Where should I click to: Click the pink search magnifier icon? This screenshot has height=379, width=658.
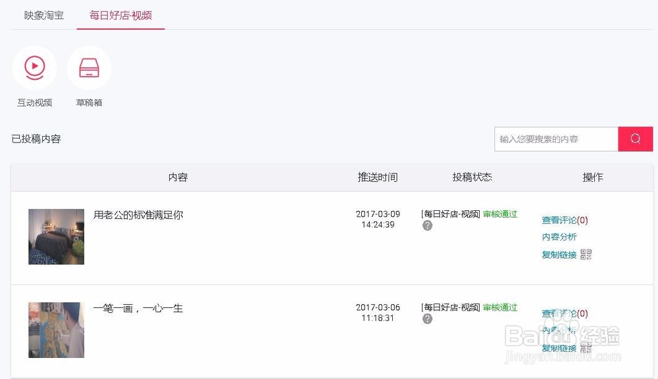634,139
